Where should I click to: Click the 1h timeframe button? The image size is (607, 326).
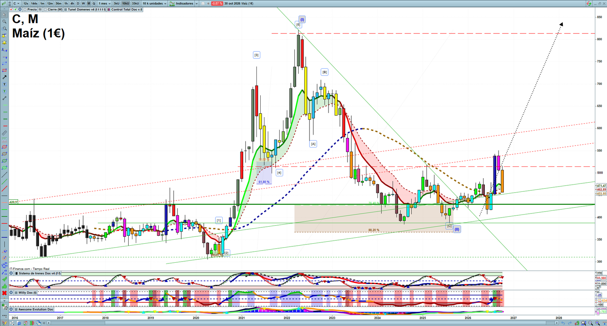[66, 3]
